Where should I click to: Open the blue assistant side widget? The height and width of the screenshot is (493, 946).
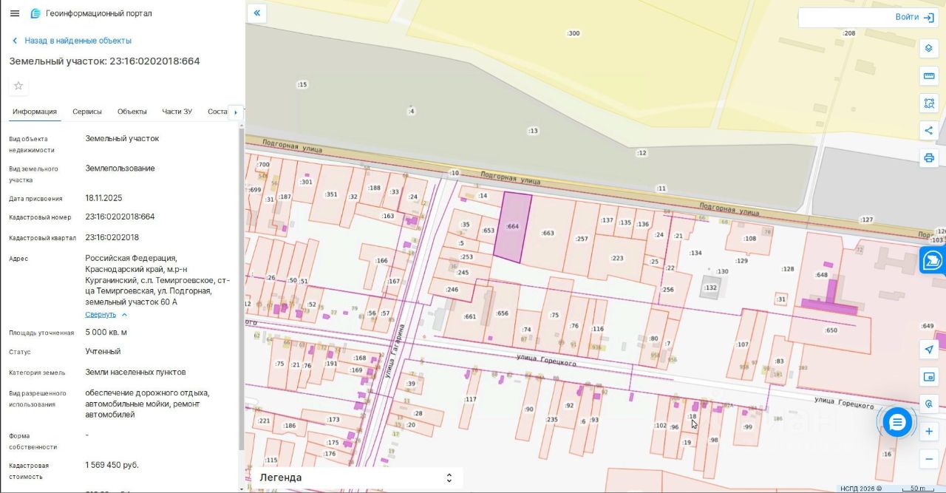(x=933, y=260)
